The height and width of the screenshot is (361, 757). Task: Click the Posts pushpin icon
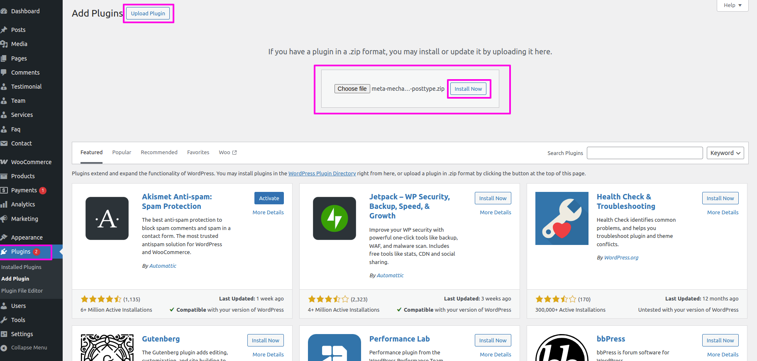4,30
